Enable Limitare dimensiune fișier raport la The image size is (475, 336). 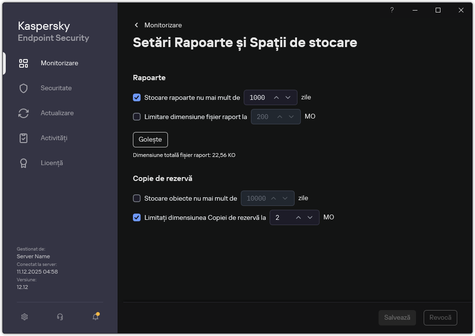(137, 117)
